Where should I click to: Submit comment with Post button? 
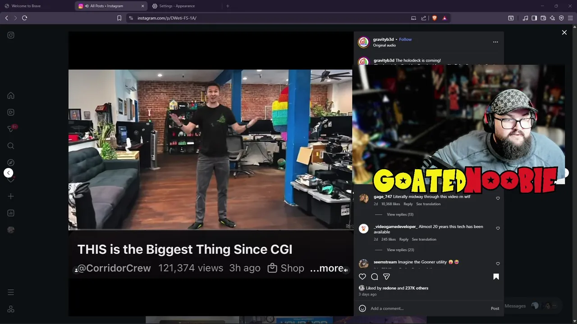[x=495, y=308]
